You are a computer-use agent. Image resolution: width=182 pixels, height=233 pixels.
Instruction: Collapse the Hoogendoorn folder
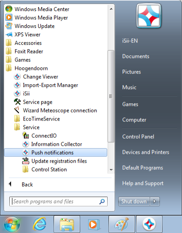(27, 68)
